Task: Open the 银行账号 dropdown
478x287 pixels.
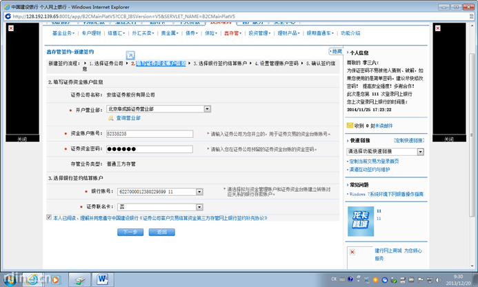Action: pos(199,192)
